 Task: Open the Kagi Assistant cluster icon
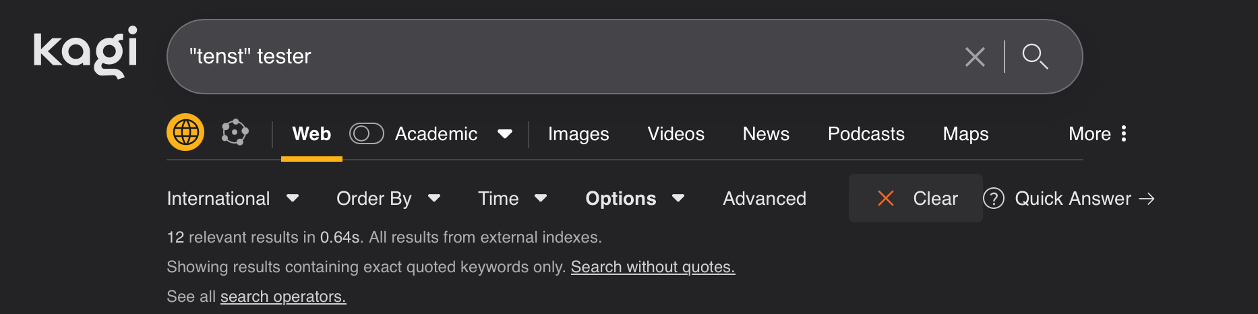click(x=235, y=133)
